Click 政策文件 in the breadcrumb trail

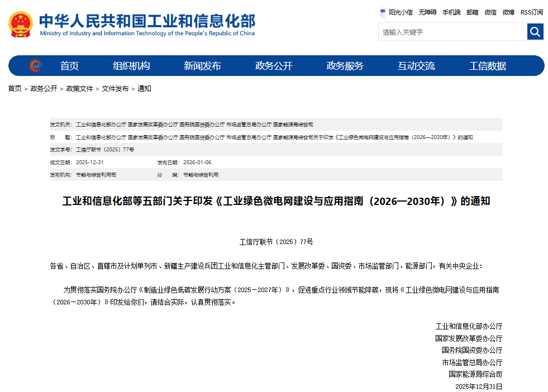click(x=79, y=88)
